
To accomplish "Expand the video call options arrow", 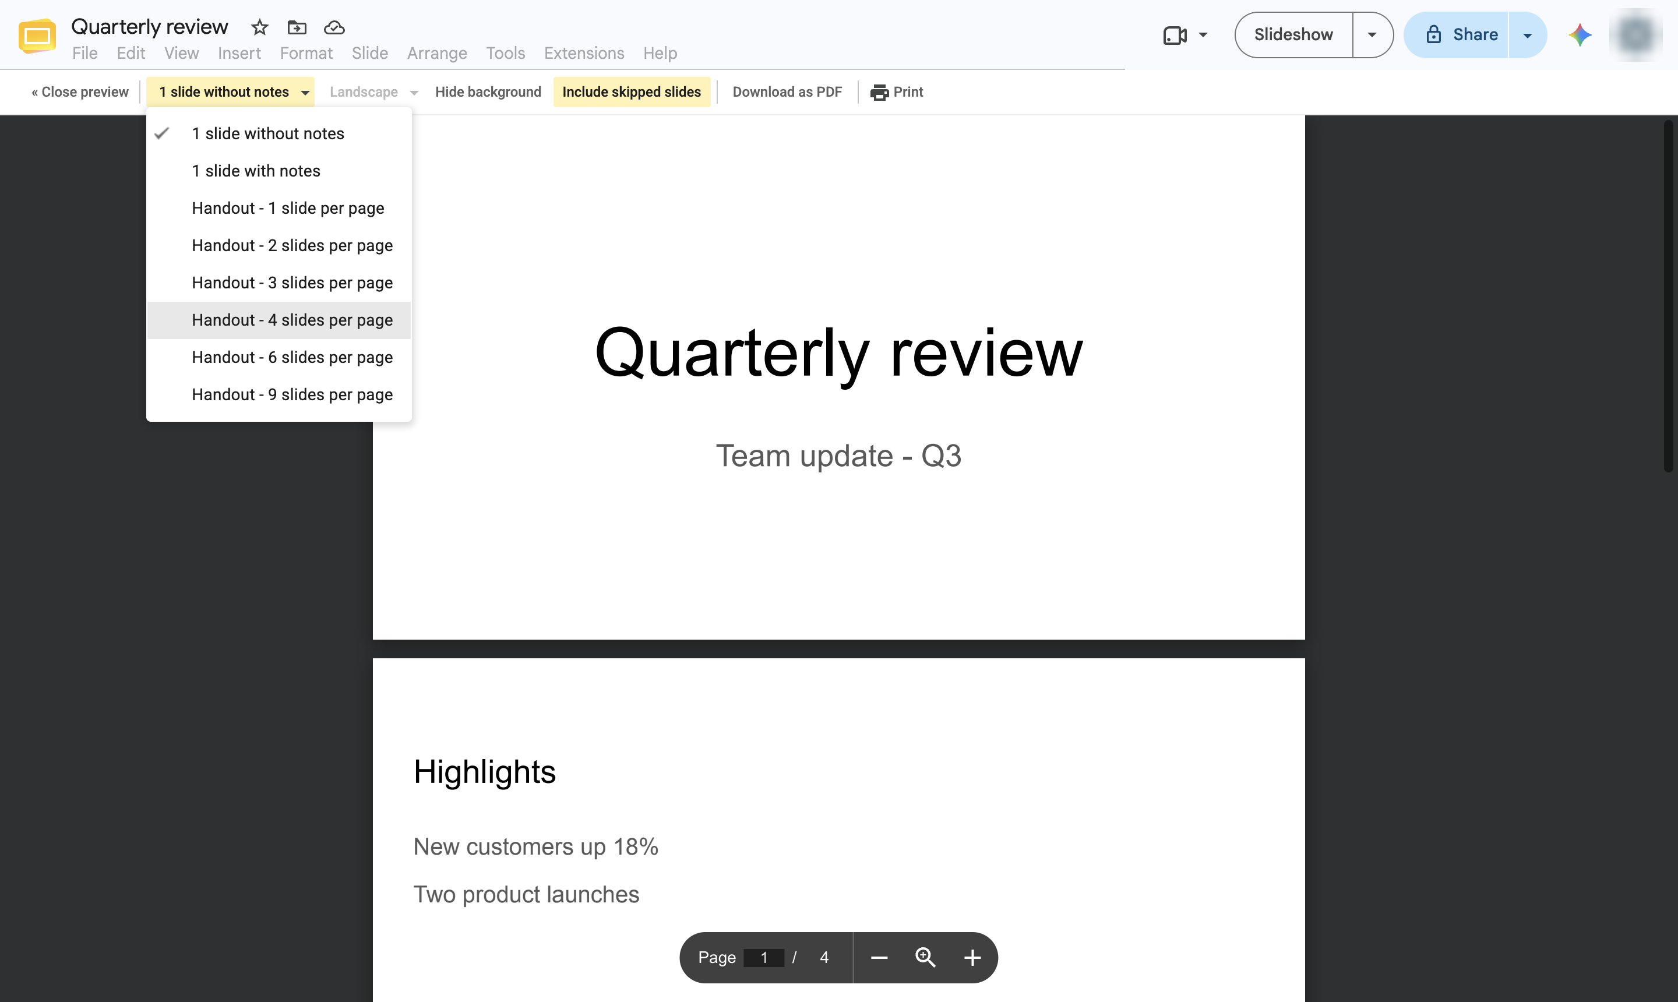I will 1203,35.
